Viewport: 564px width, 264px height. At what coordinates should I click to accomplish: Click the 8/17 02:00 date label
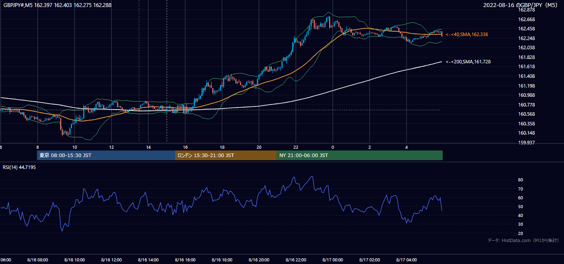click(369, 260)
